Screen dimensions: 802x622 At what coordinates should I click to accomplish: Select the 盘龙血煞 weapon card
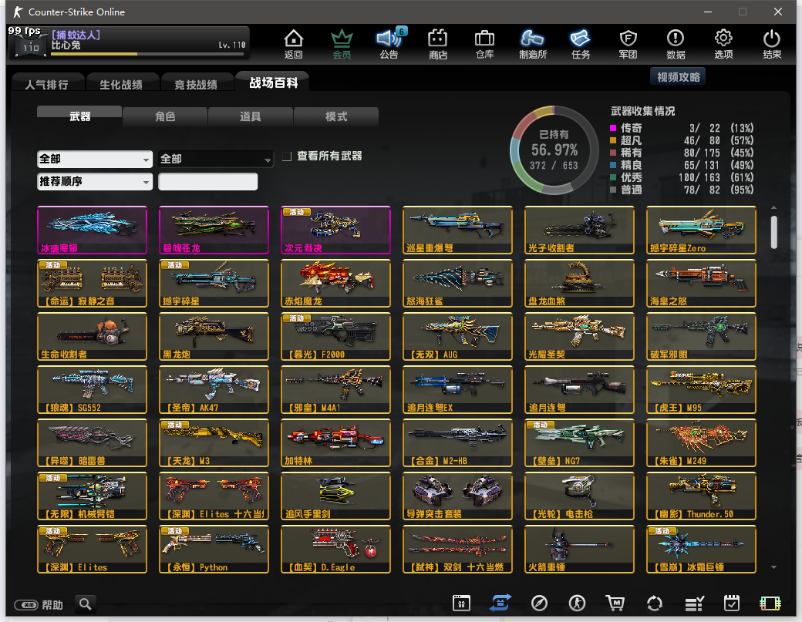point(579,283)
